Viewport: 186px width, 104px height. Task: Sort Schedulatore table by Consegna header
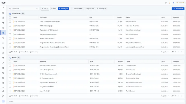pos(176,17)
